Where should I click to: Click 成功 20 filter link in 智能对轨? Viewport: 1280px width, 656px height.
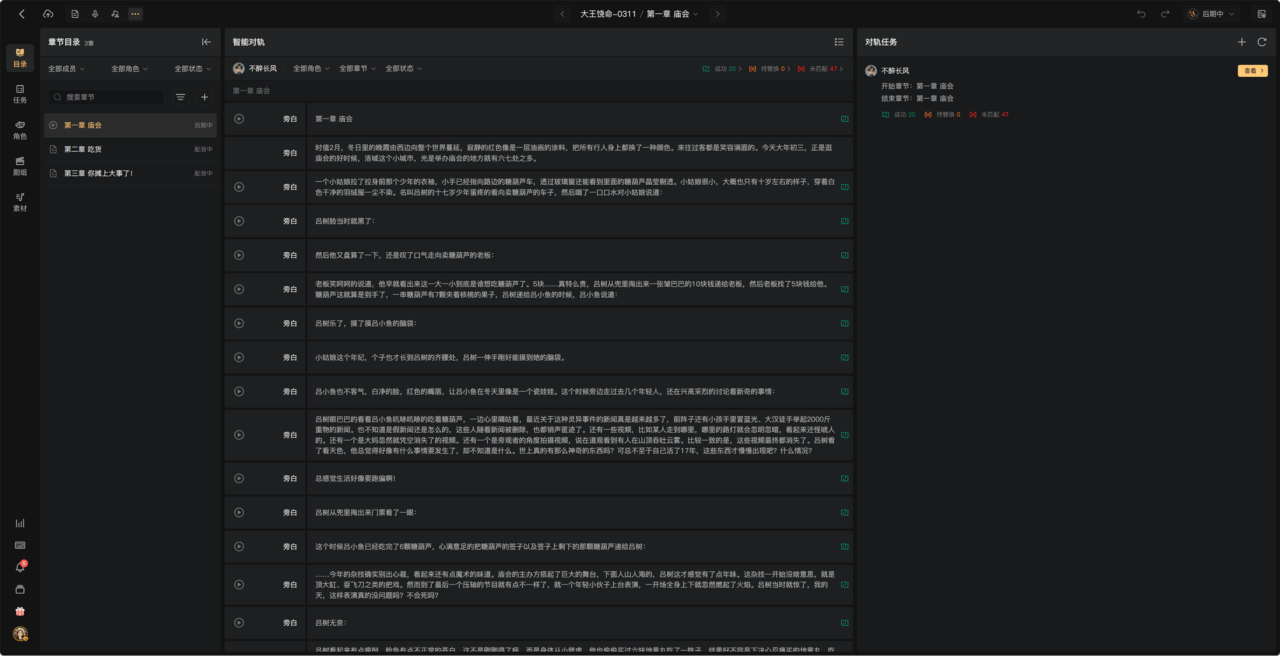click(x=722, y=69)
